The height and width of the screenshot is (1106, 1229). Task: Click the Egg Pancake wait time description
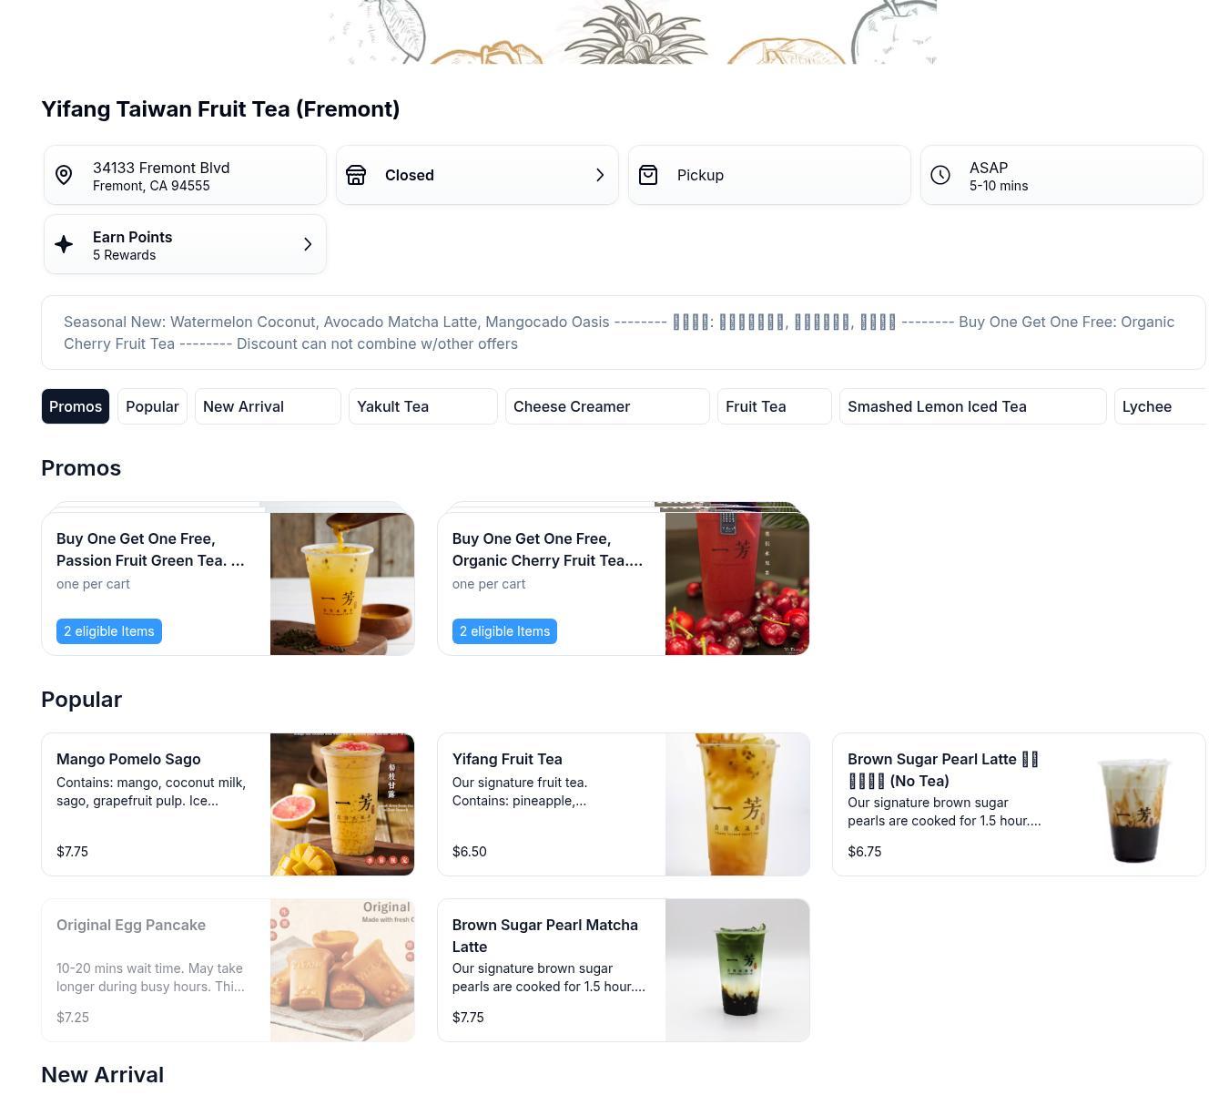150,978
